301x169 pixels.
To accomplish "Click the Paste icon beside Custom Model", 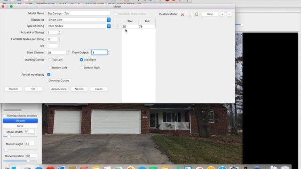I will point(197,14).
